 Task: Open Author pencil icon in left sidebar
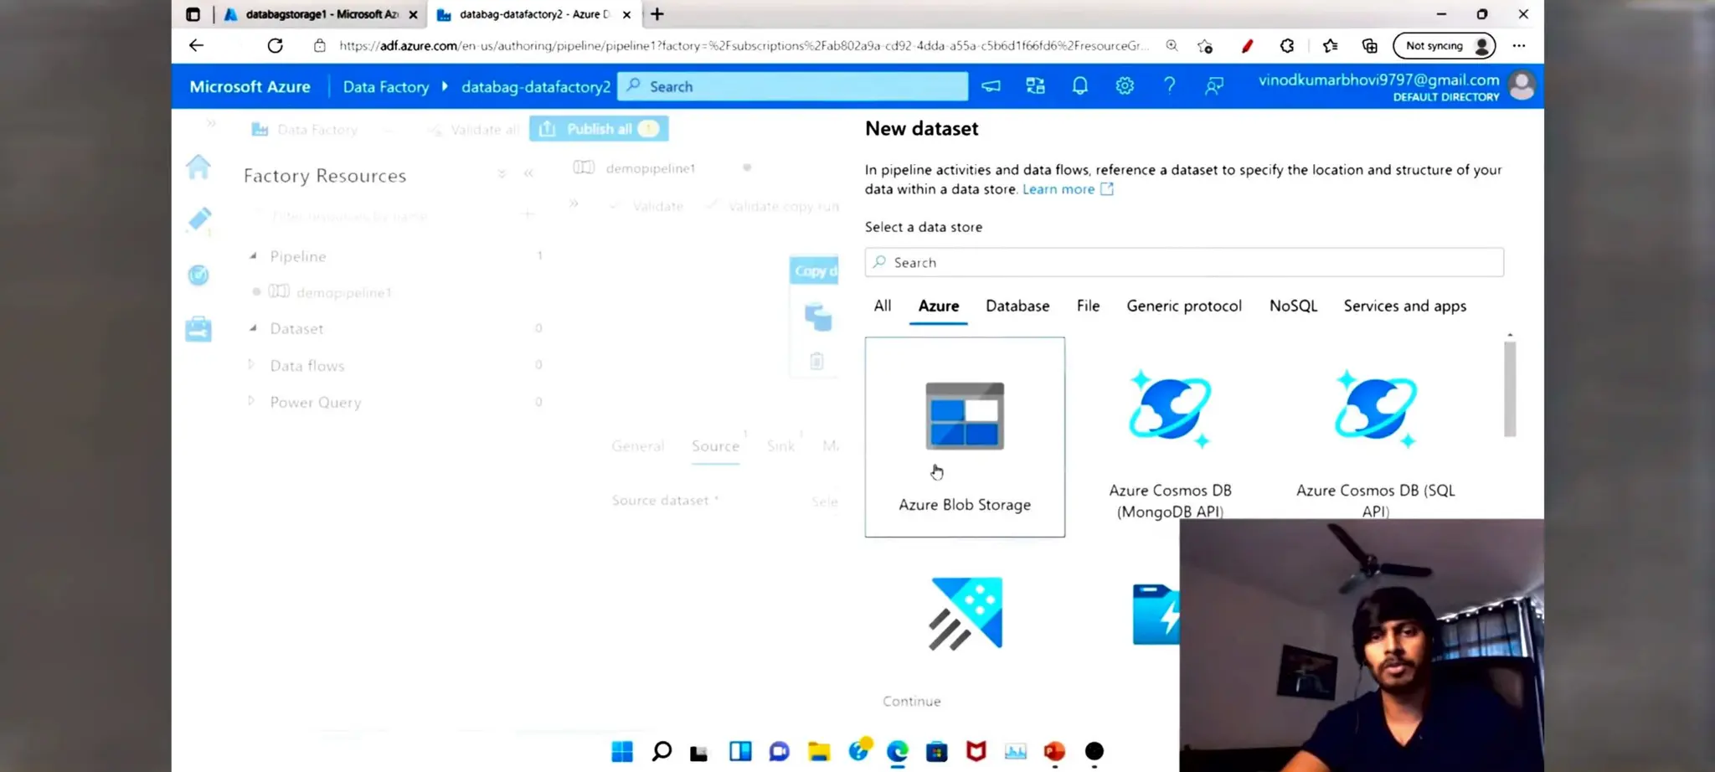click(x=199, y=219)
